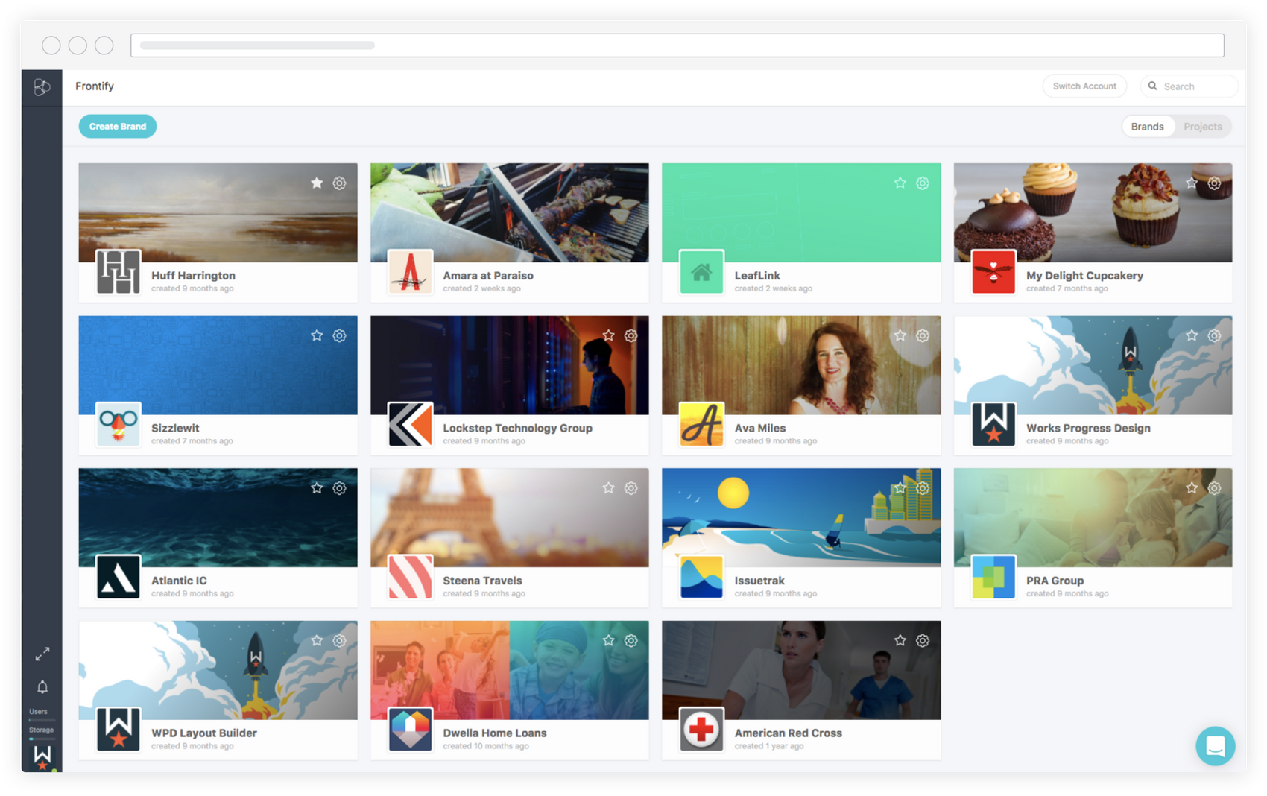Star the Dwella Home Loans brand
Image resolution: width=1267 pixels, height=796 pixels.
coord(609,641)
